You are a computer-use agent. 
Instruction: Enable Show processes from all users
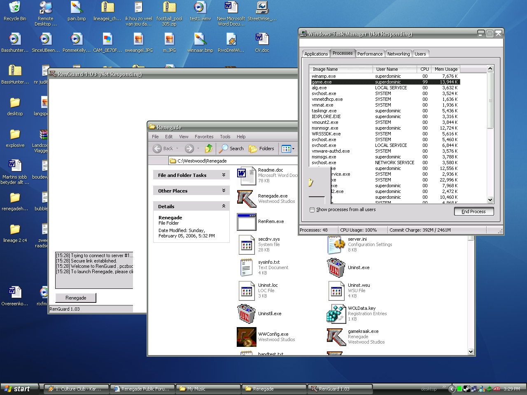click(312, 210)
